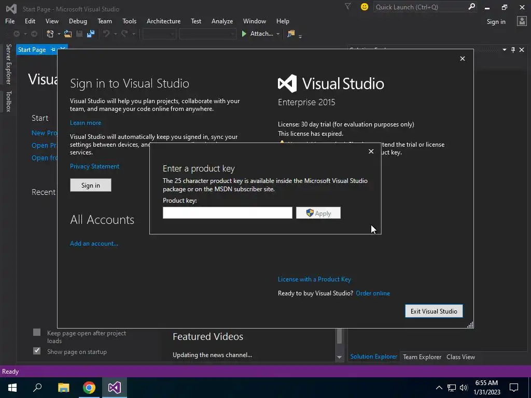Pin the Start Page tab
This screenshot has height=398, width=531.
click(53, 49)
